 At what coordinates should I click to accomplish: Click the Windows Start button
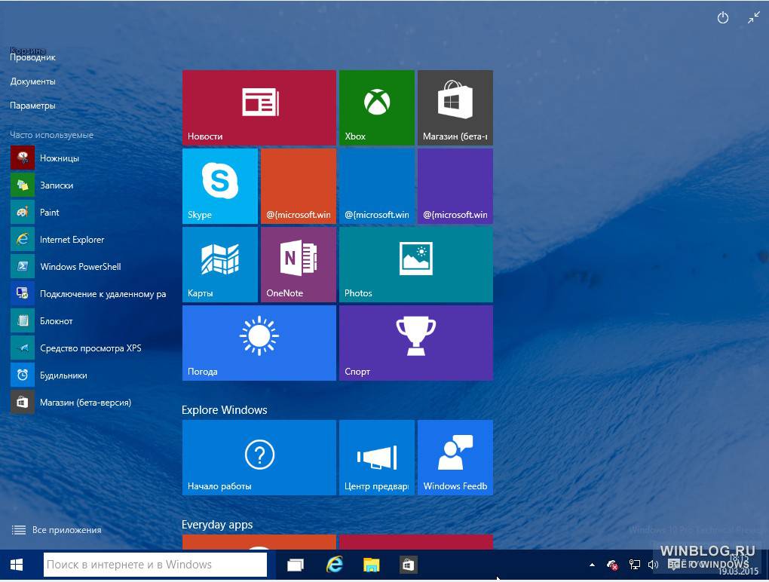(x=17, y=565)
